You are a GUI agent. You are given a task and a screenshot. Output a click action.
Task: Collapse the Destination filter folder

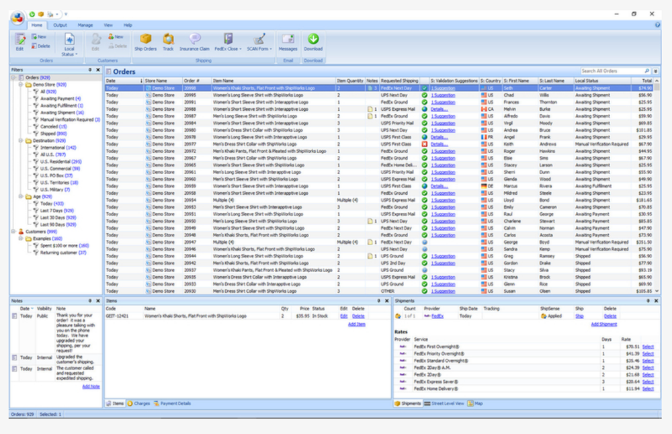coord(21,140)
